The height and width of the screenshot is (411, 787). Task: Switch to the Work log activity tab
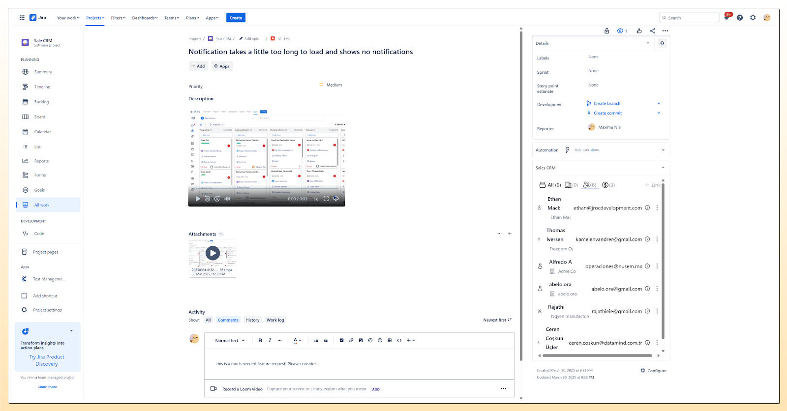[275, 320]
